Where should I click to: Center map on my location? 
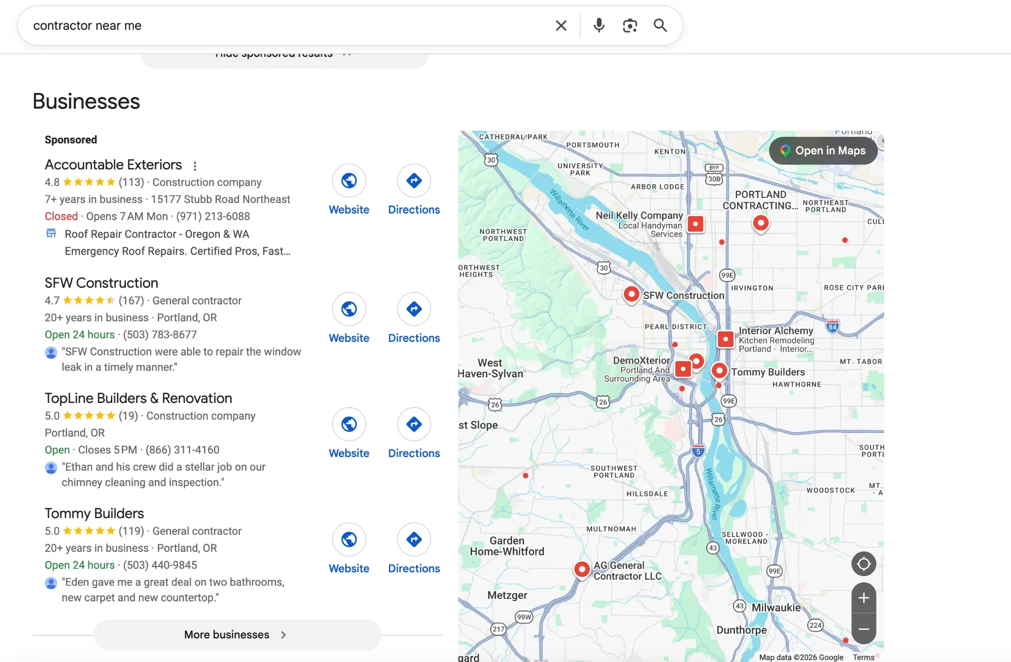click(864, 564)
